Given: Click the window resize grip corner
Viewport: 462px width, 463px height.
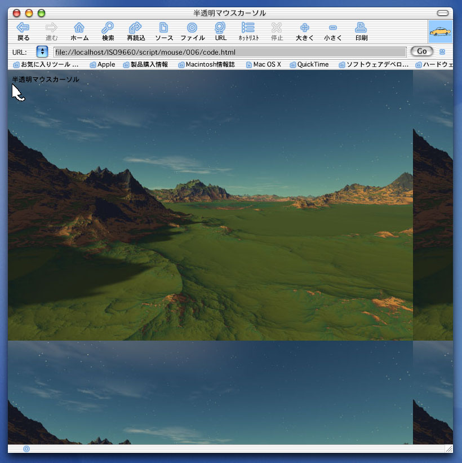Looking at the screenshot, I should (449, 449).
